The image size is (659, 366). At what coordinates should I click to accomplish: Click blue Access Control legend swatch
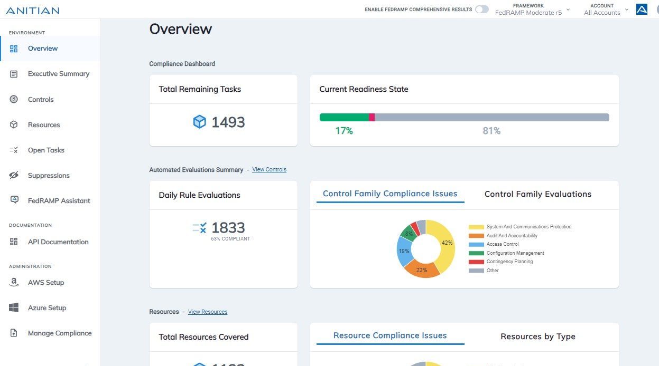pos(476,245)
